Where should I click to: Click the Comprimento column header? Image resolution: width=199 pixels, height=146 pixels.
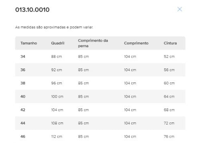point(136,43)
